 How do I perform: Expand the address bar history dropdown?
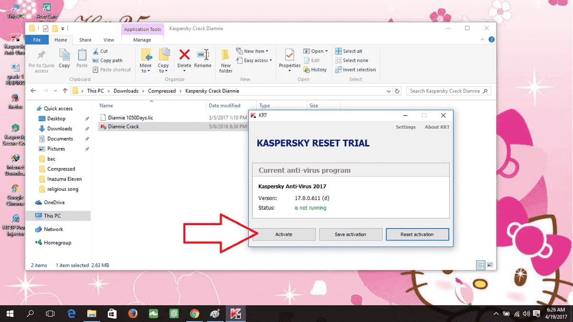tap(389, 91)
